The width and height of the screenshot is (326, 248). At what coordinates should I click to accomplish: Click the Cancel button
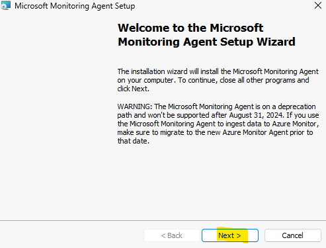pos(293,235)
